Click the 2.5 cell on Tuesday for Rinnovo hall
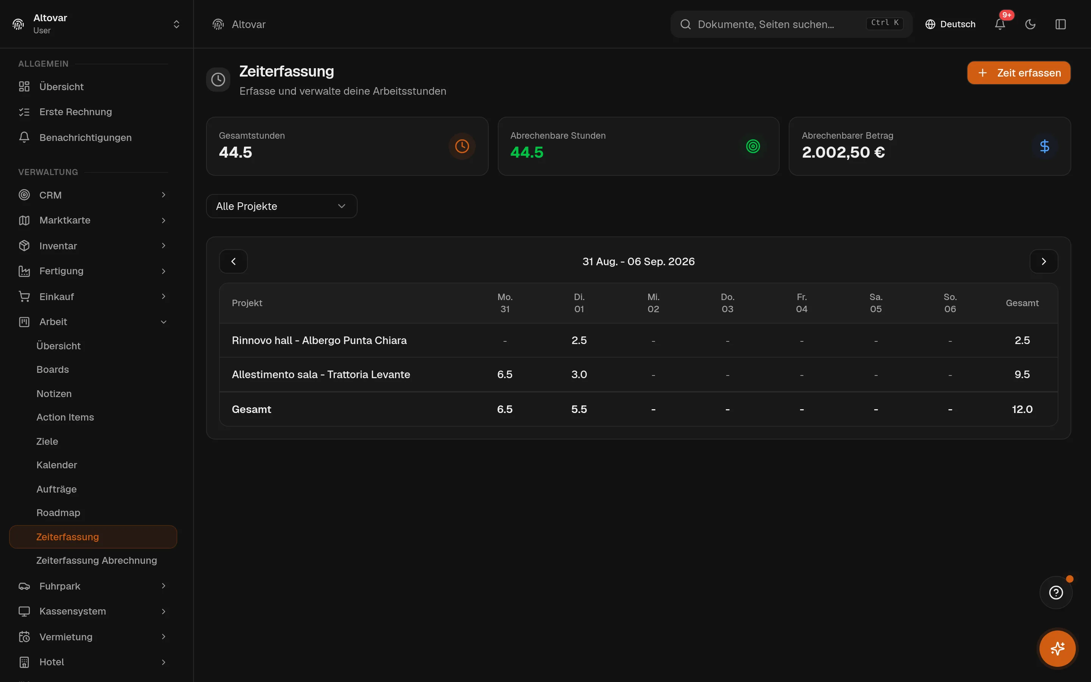1091x682 pixels. 579,341
